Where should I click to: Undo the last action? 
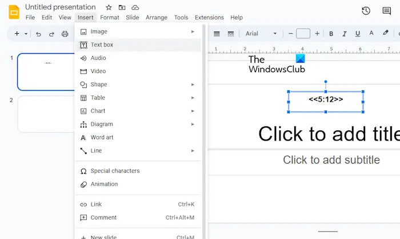point(38,34)
